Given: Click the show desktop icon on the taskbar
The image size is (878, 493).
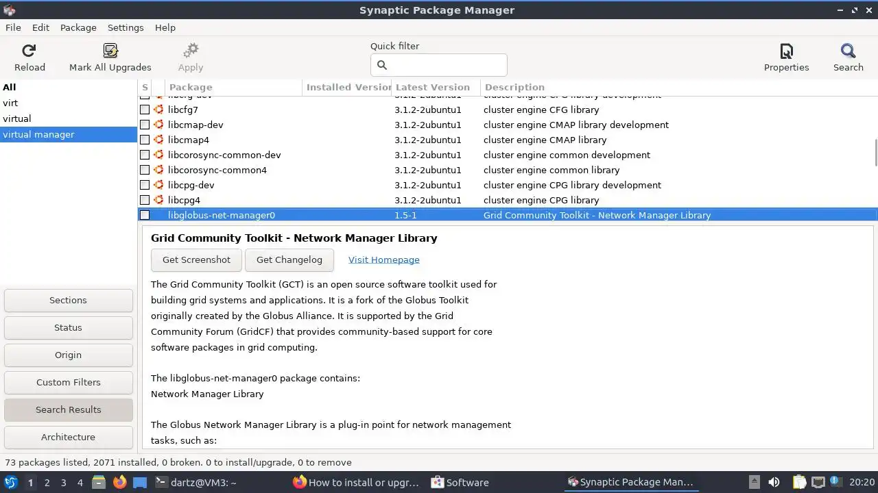Looking at the screenshot, I should (x=140, y=482).
